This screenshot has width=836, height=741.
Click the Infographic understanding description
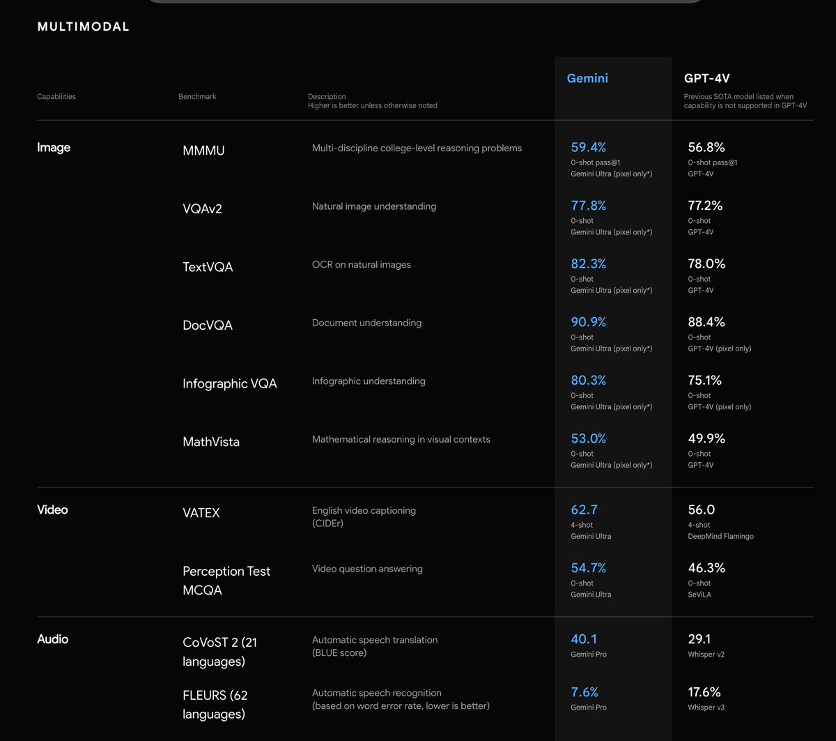click(x=369, y=381)
